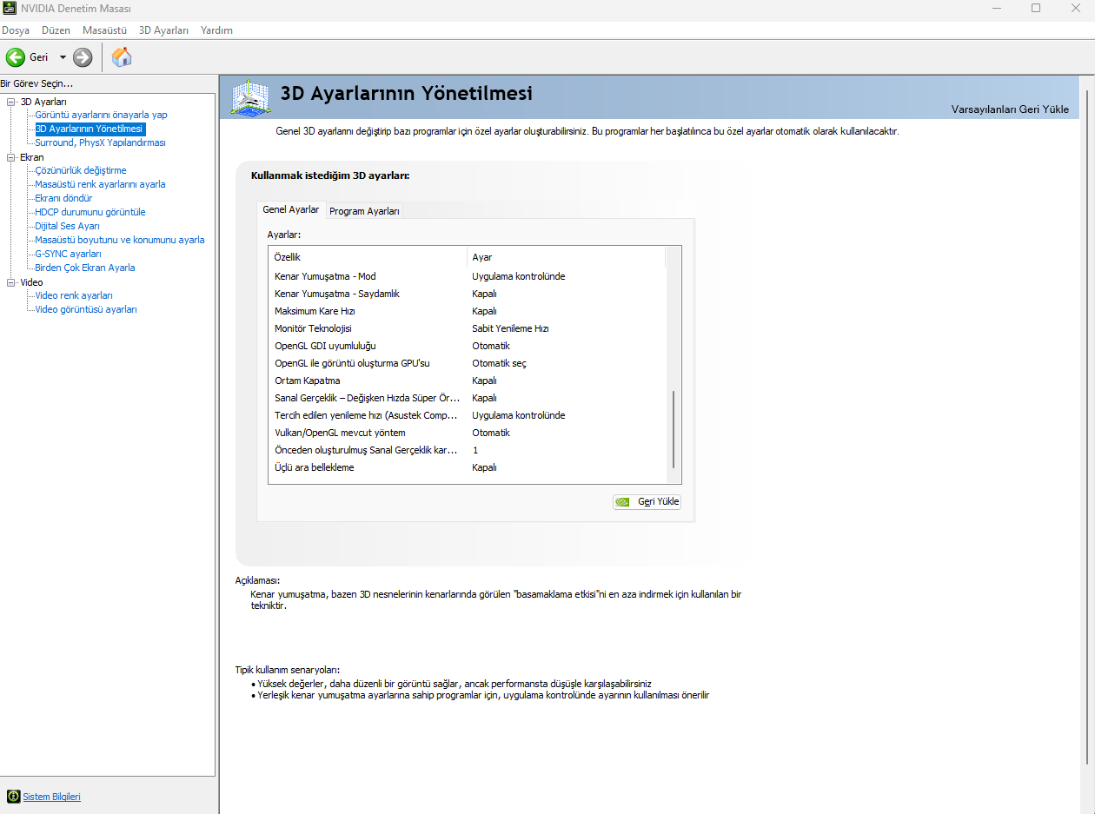Open HDCP durumunu görüntüle
1095x814 pixels.
click(x=90, y=212)
